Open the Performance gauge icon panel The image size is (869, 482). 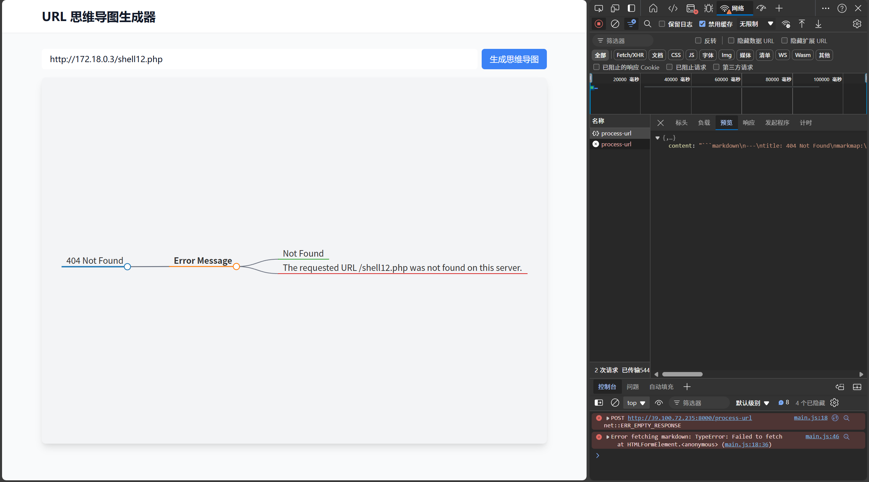[761, 8]
